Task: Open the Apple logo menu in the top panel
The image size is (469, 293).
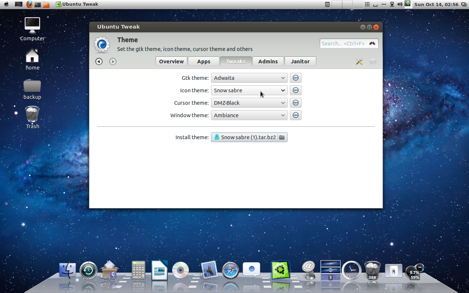Action: (x=6, y=4)
